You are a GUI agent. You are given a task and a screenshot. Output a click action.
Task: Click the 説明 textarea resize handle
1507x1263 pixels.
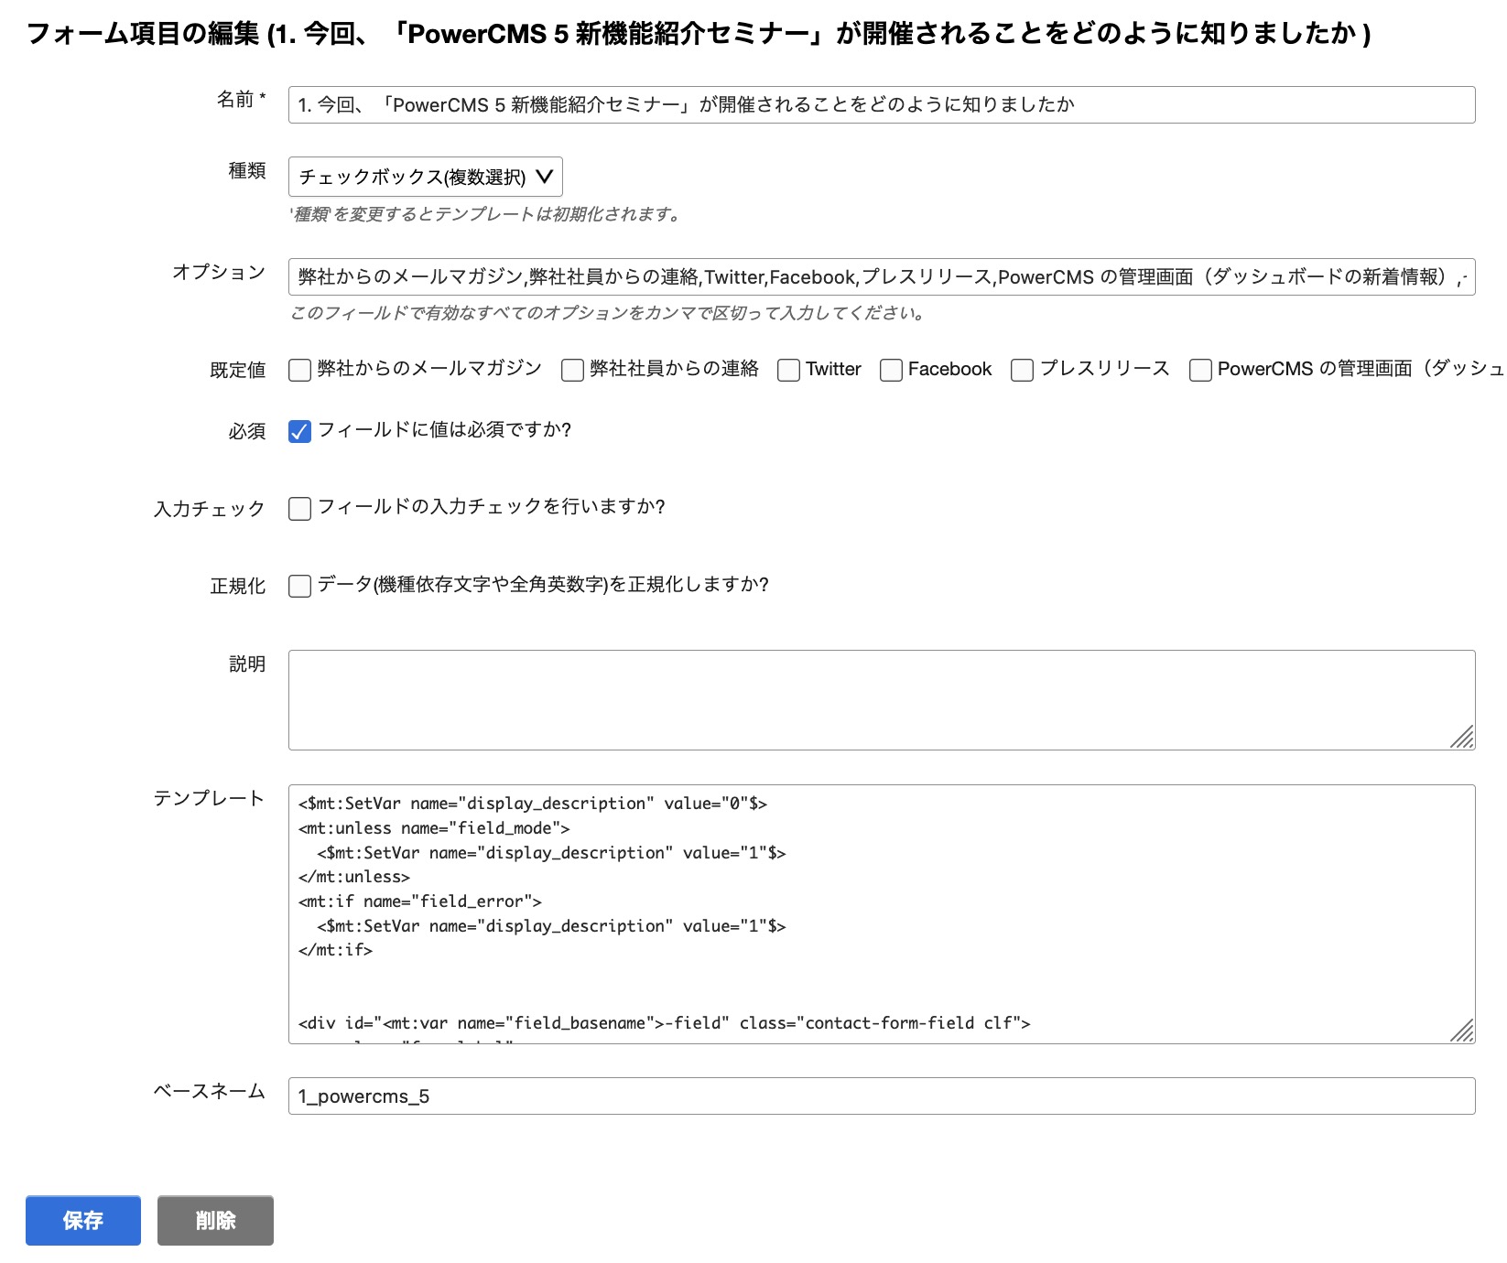click(x=1463, y=738)
